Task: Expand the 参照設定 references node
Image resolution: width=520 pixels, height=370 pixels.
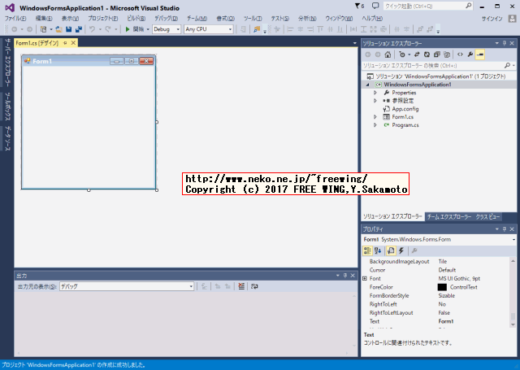Action: tap(375, 101)
